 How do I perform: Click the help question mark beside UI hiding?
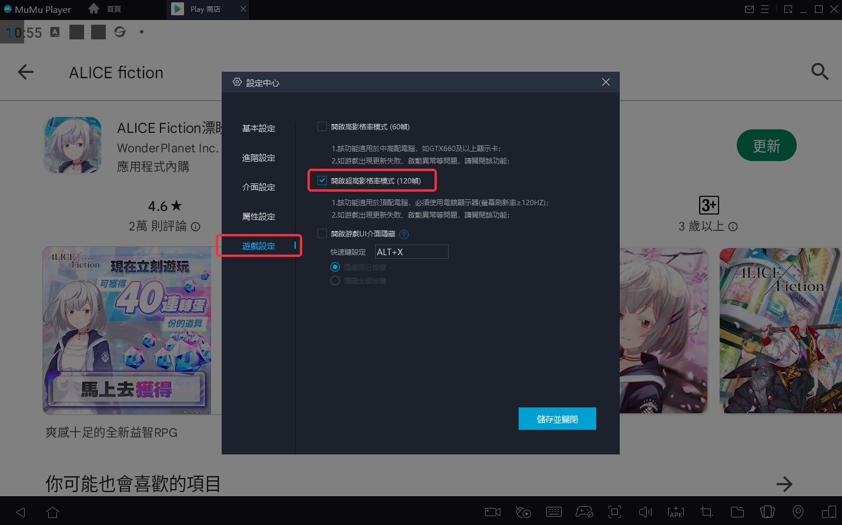pos(404,234)
